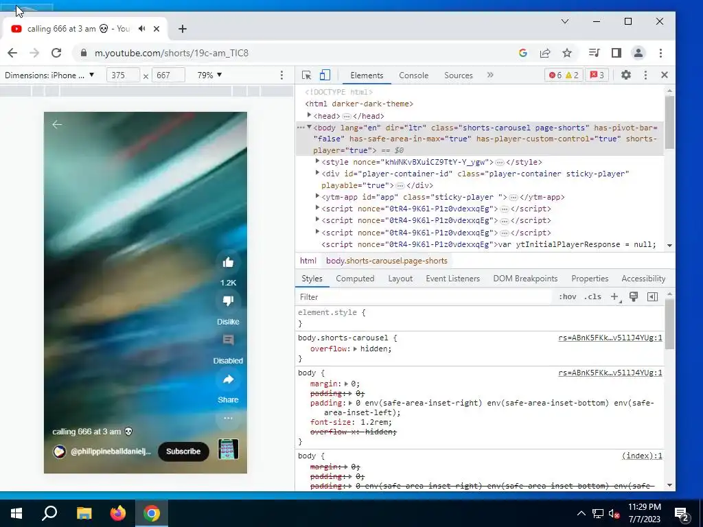Screen dimensions: 703x527
Task: Subscribe to the channel
Action: (183, 452)
